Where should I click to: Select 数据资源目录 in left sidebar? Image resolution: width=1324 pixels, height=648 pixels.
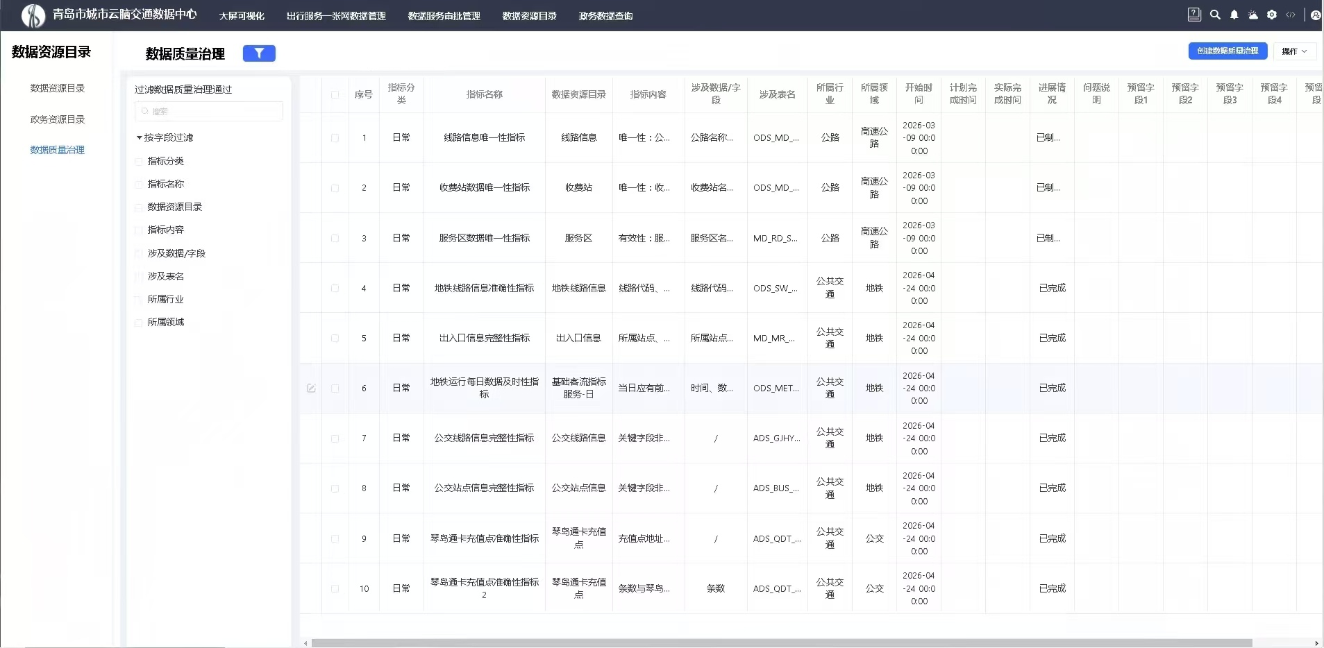pos(58,88)
